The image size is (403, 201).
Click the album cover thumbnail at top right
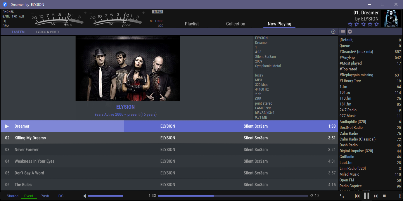click(x=391, y=19)
